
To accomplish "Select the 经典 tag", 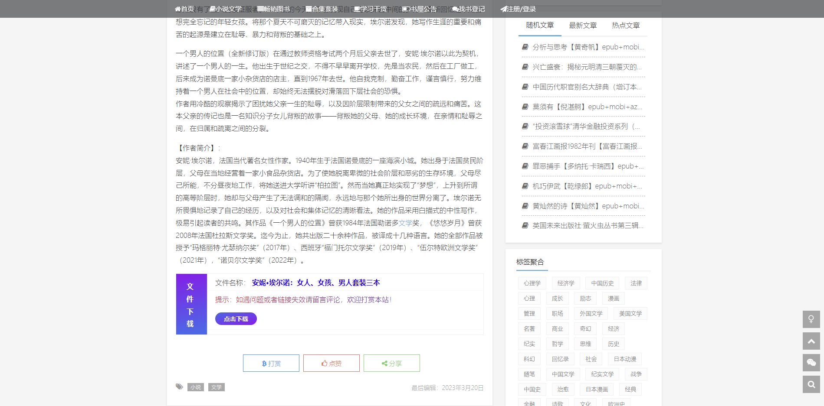I will point(630,389).
